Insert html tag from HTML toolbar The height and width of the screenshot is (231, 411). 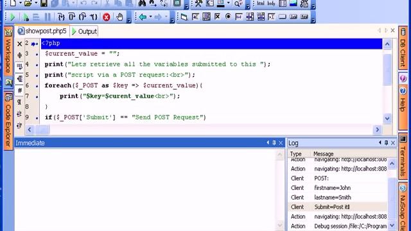coord(261,3)
